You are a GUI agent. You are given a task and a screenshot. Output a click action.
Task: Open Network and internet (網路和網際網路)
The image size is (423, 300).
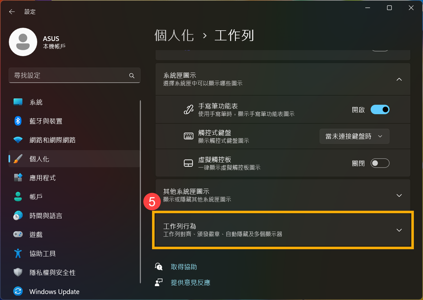(x=52, y=140)
